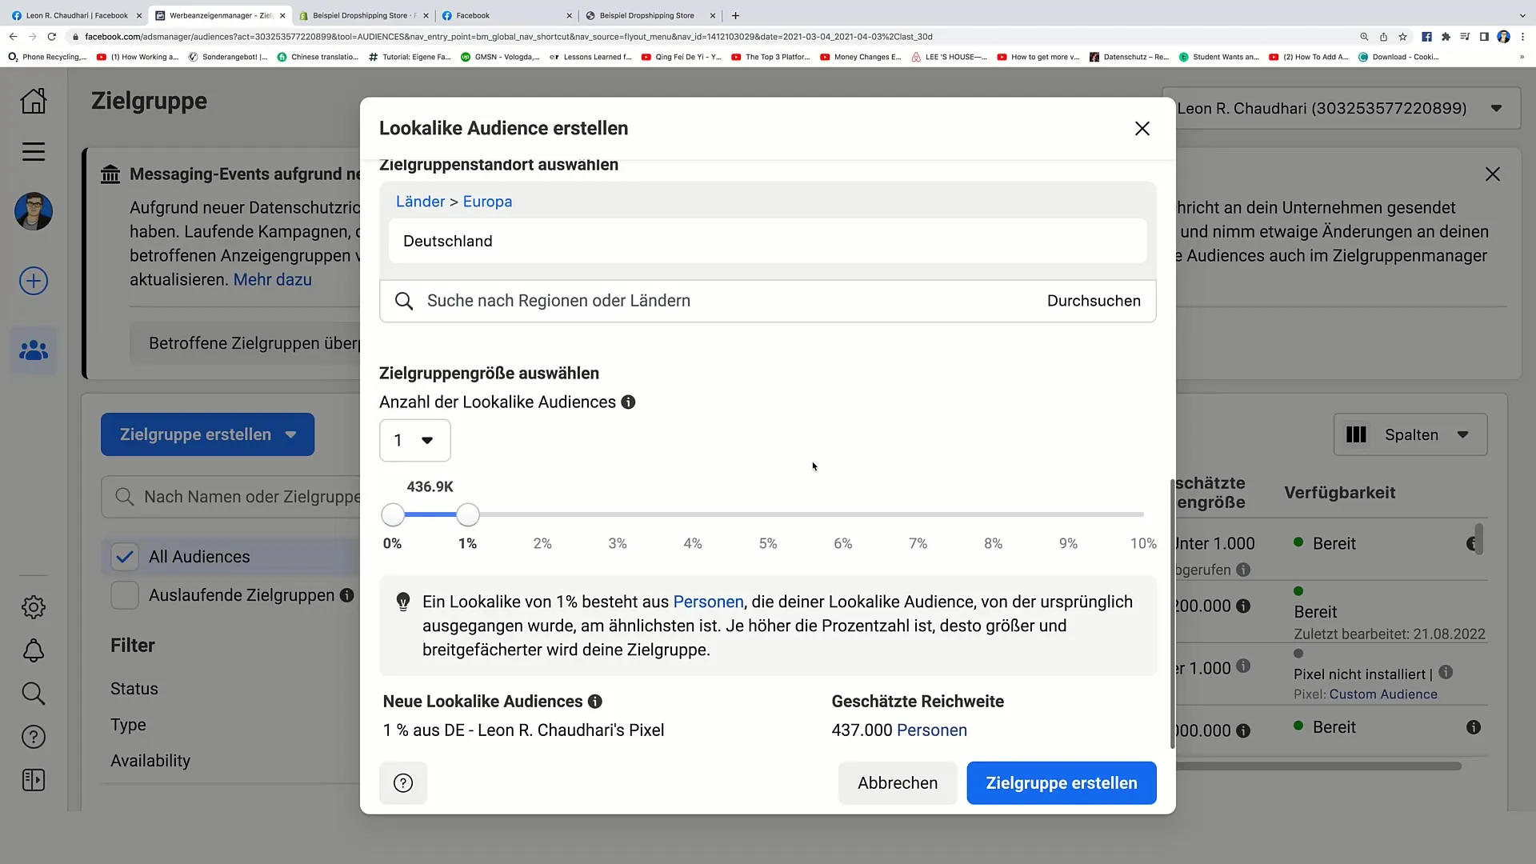Click the Nach Namen oder Zielgruppe search field
Screen dimensions: 1536x864
point(232,497)
